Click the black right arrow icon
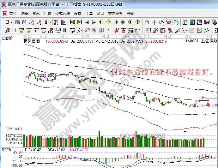Image resolution: width=218 pixels, height=168 pixels. click(94, 22)
